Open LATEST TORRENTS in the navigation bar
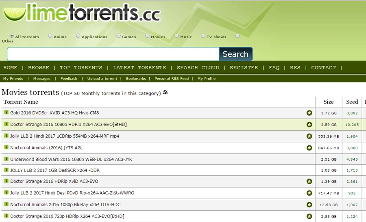Viewport: 366px width, 222px height. click(139, 68)
